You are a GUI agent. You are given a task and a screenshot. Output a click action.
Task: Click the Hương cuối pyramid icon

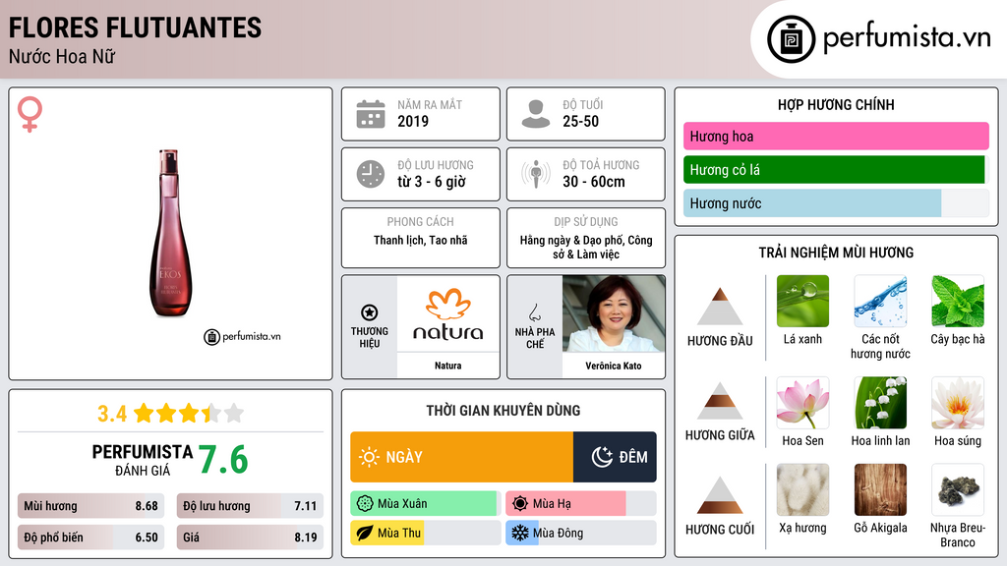[x=720, y=495]
